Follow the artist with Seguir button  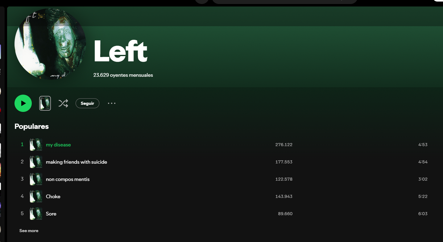pos(87,103)
